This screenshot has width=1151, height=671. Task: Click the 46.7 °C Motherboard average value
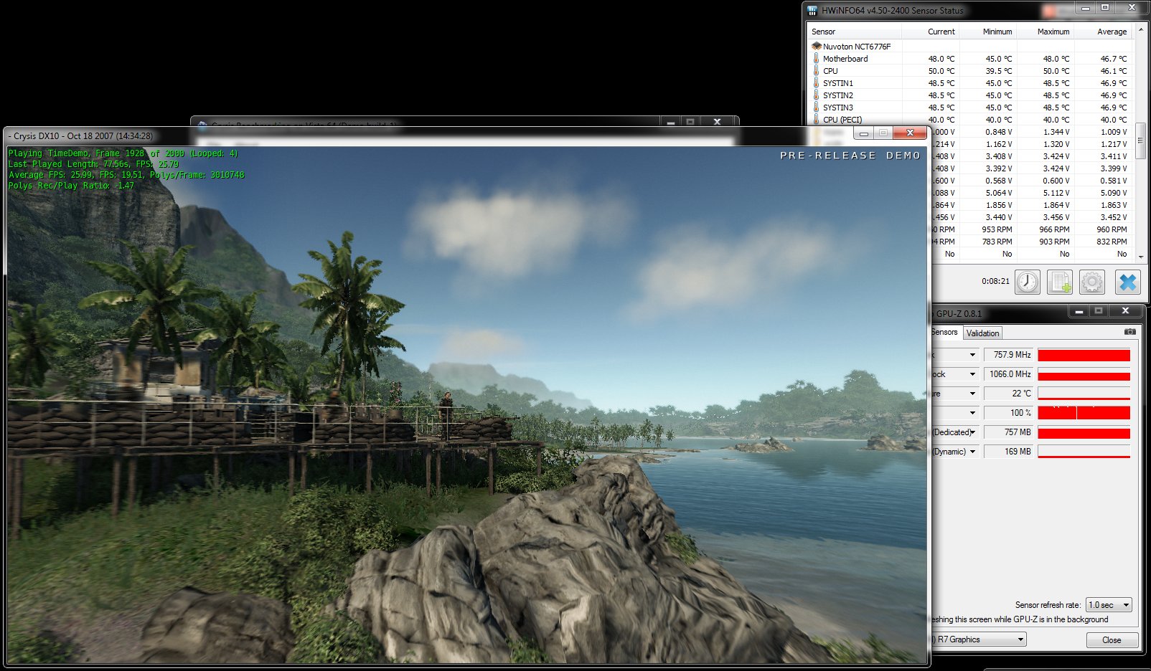(x=1114, y=59)
